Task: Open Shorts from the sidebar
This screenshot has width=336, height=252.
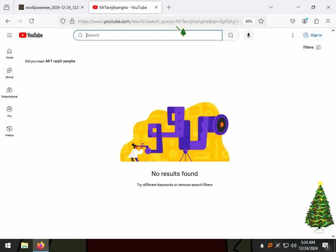Action: click(x=10, y=73)
